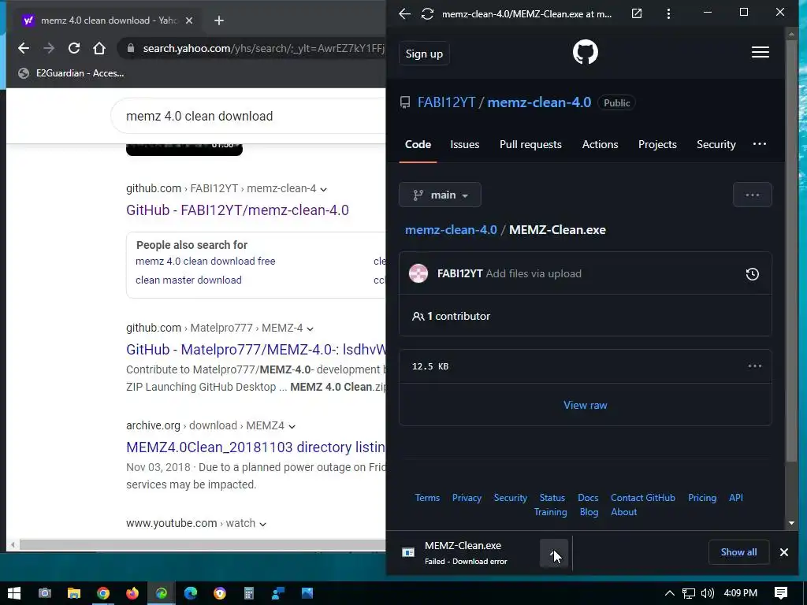Viewport: 807px width, 605px height.
Task: View file commit history clock icon
Action: pyautogui.click(x=753, y=274)
